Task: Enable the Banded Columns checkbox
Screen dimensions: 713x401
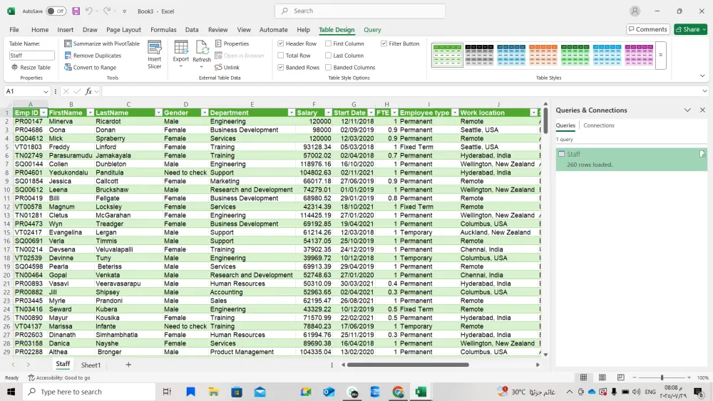Action: 328,67
